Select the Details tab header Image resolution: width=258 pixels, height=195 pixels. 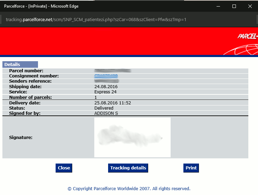click(20, 64)
